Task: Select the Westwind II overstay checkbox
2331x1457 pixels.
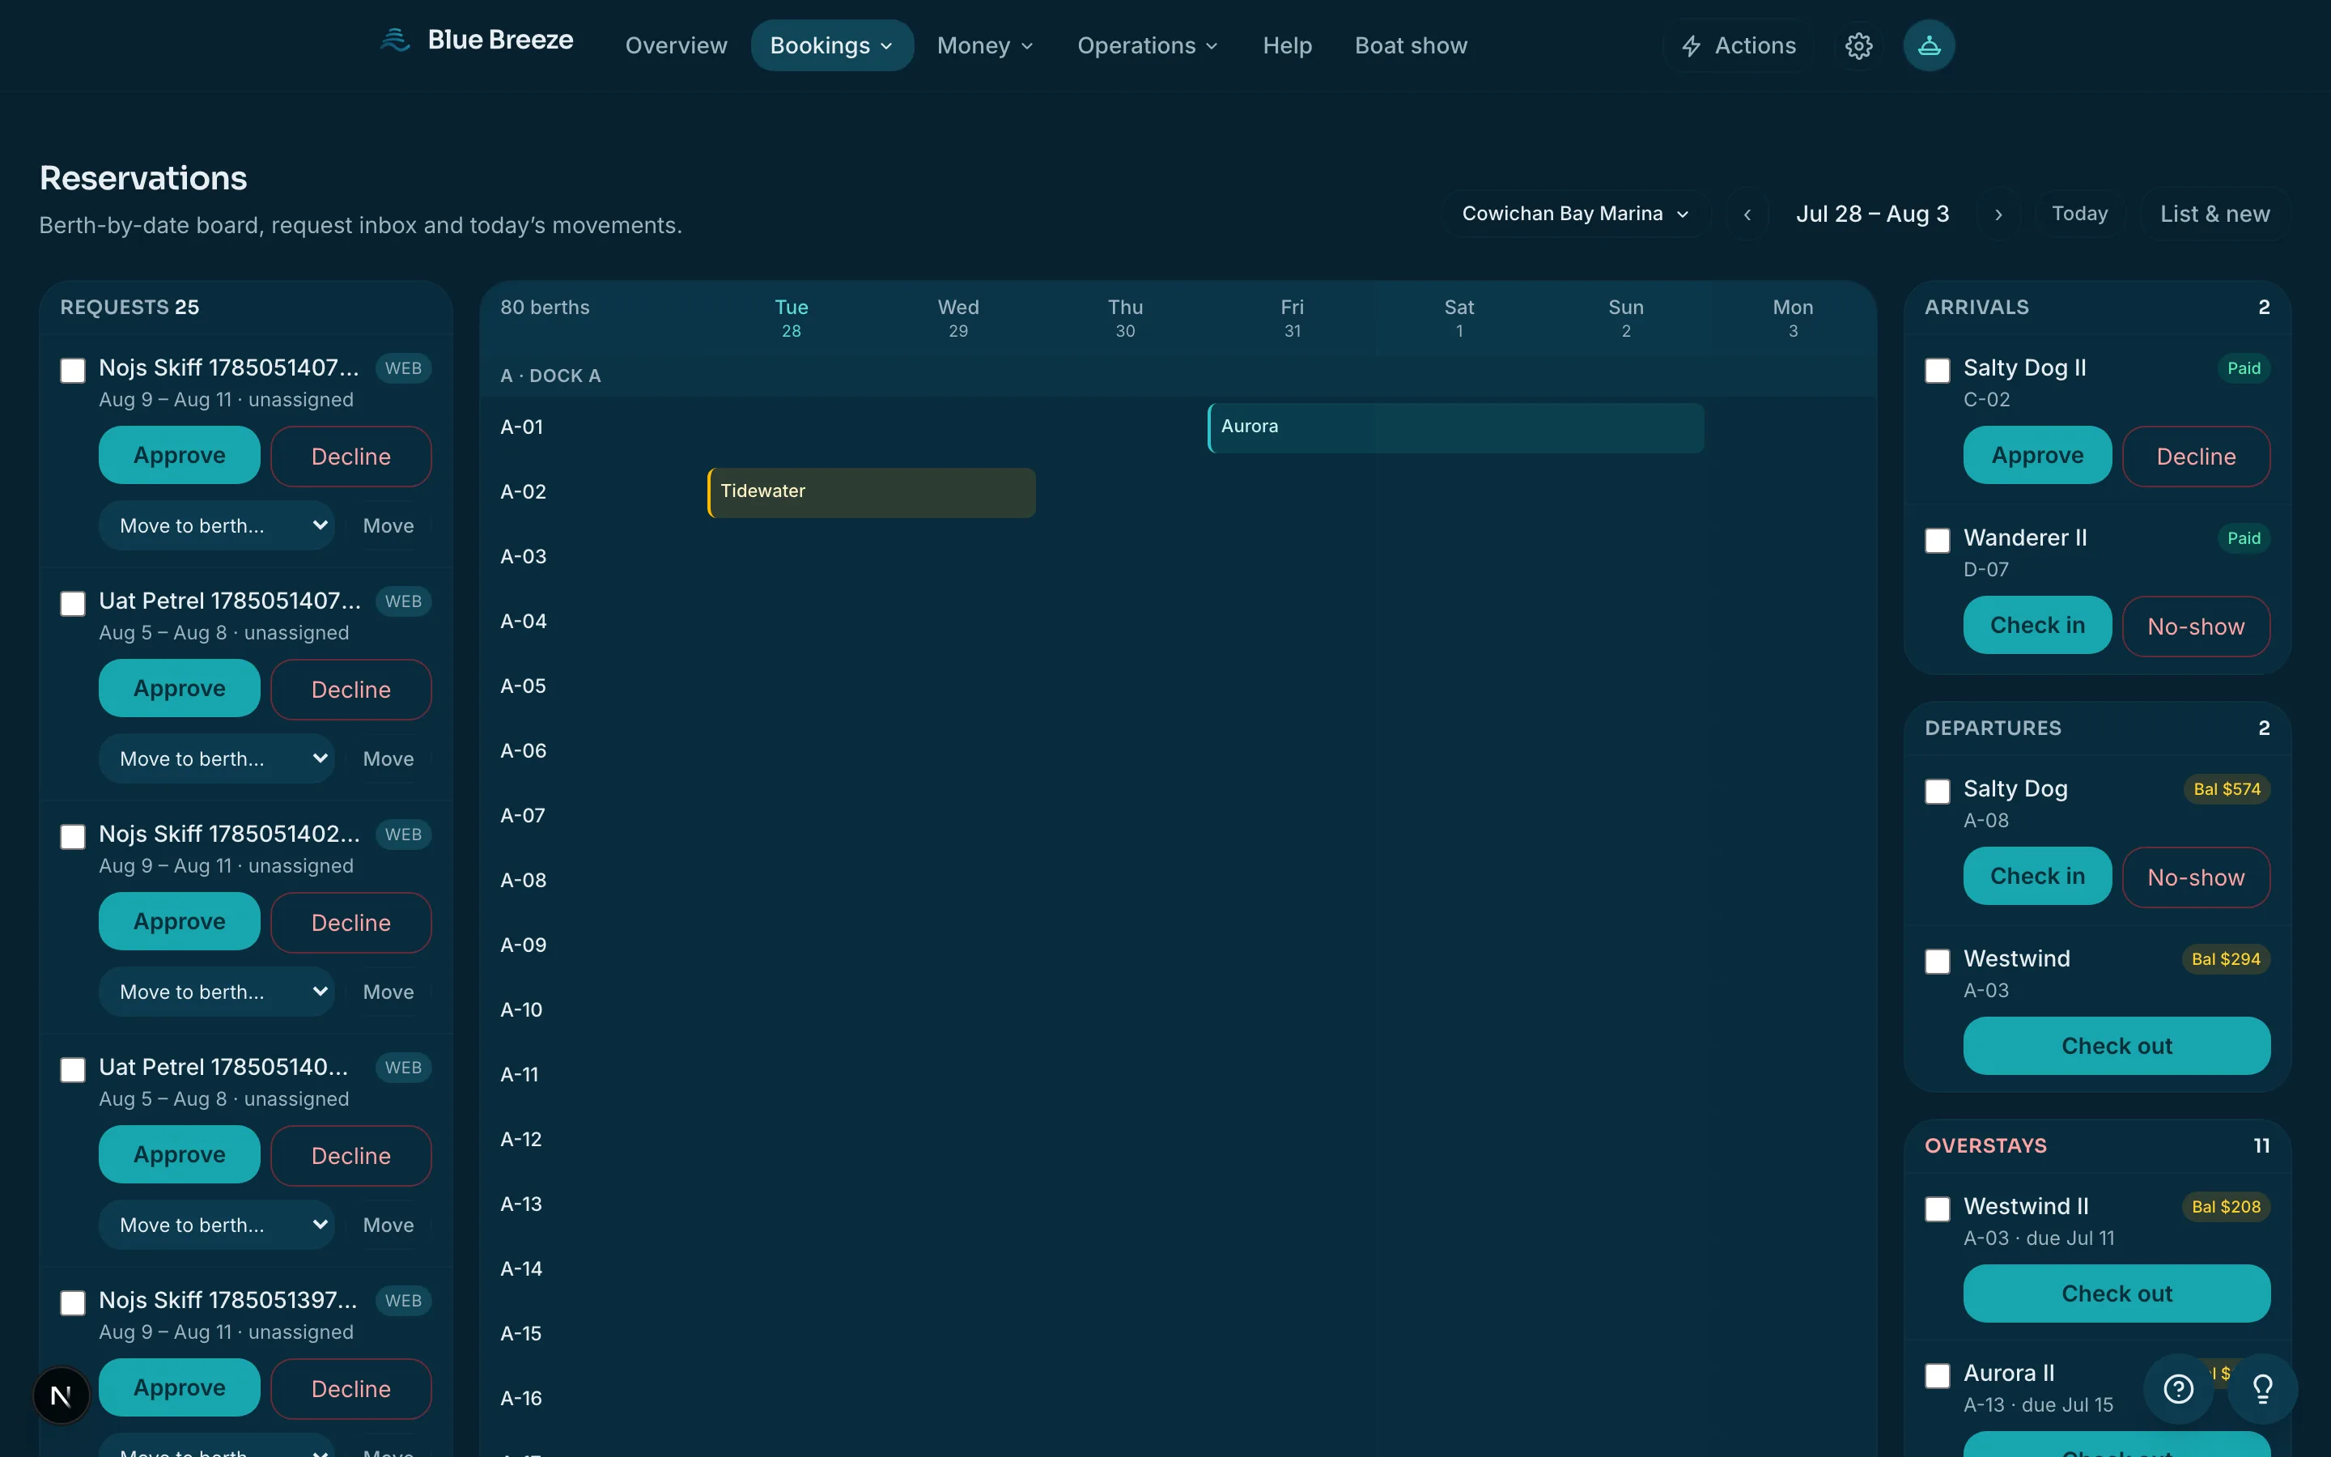Action: 1937,1209
